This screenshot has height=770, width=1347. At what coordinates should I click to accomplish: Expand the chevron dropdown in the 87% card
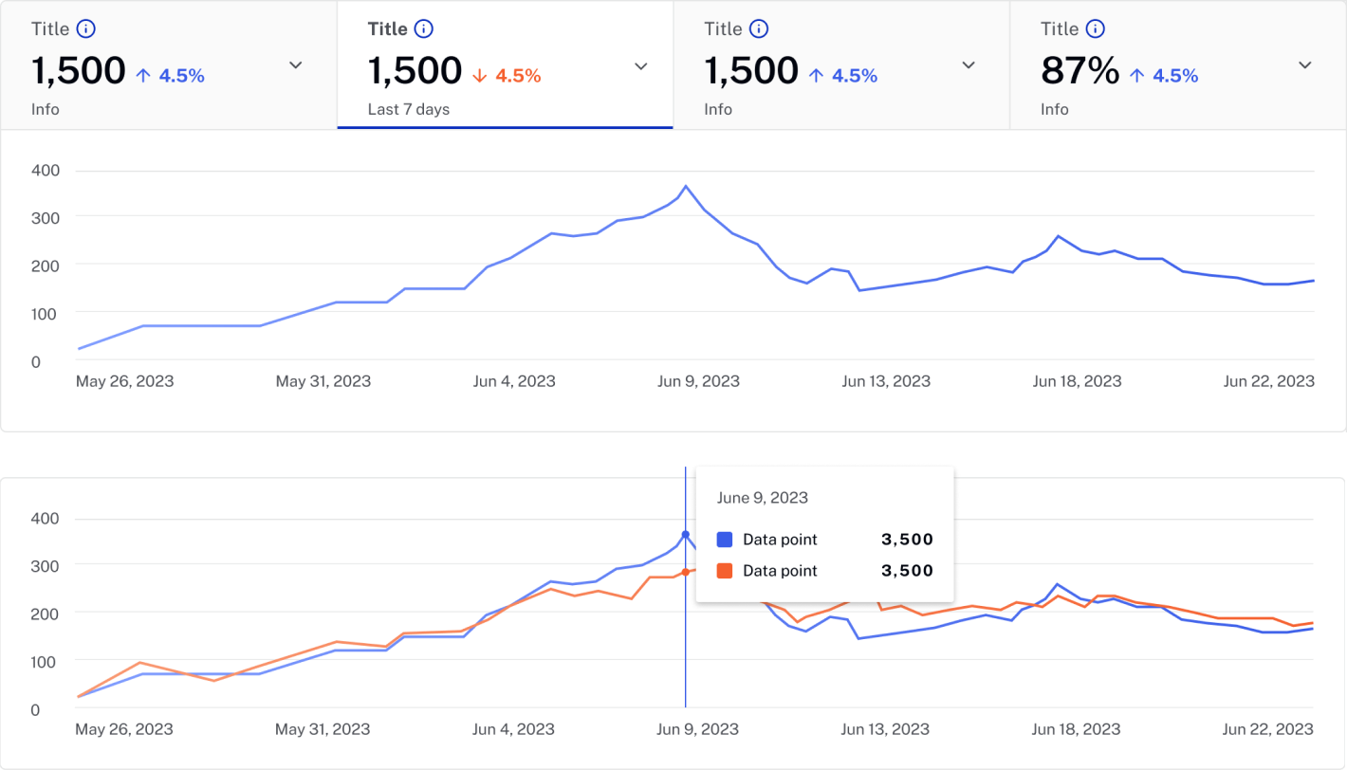[1305, 65]
